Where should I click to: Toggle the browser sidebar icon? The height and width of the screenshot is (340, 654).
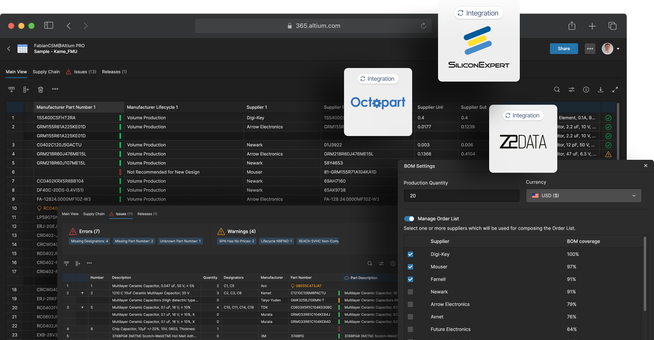pyautogui.click(x=49, y=26)
